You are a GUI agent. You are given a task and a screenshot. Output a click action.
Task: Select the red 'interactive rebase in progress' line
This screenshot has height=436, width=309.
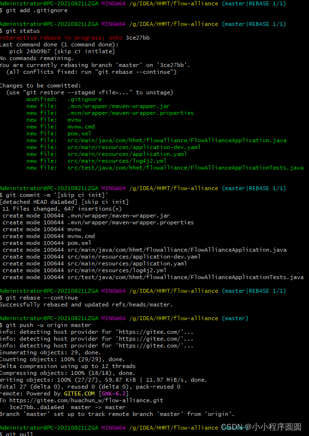point(75,38)
